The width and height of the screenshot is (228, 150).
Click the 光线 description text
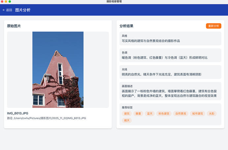(162, 74)
